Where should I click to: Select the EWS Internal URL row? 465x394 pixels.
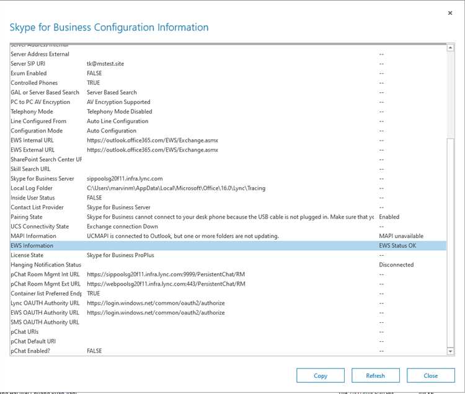click(x=228, y=140)
